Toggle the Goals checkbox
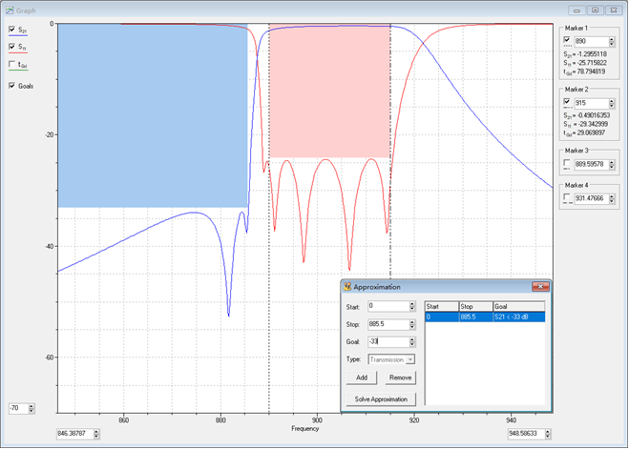Image resolution: width=629 pixels, height=449 pixels. point(11,86)
